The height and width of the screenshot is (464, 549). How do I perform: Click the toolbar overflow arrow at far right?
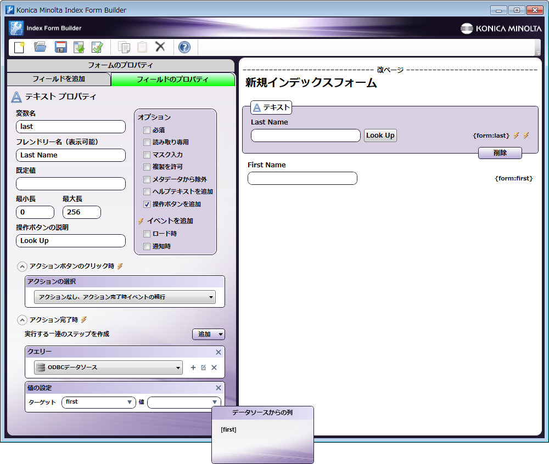538,53
